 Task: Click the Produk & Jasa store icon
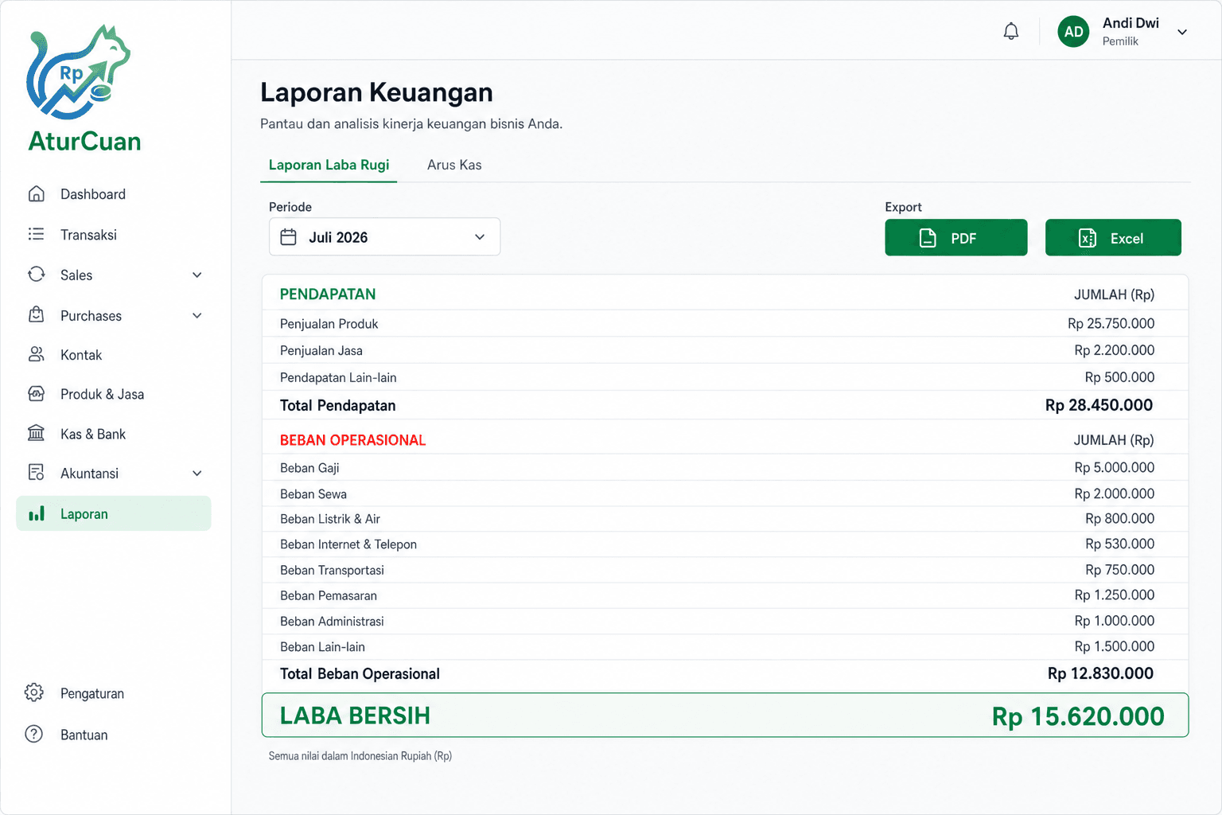[x=36, y=394]
